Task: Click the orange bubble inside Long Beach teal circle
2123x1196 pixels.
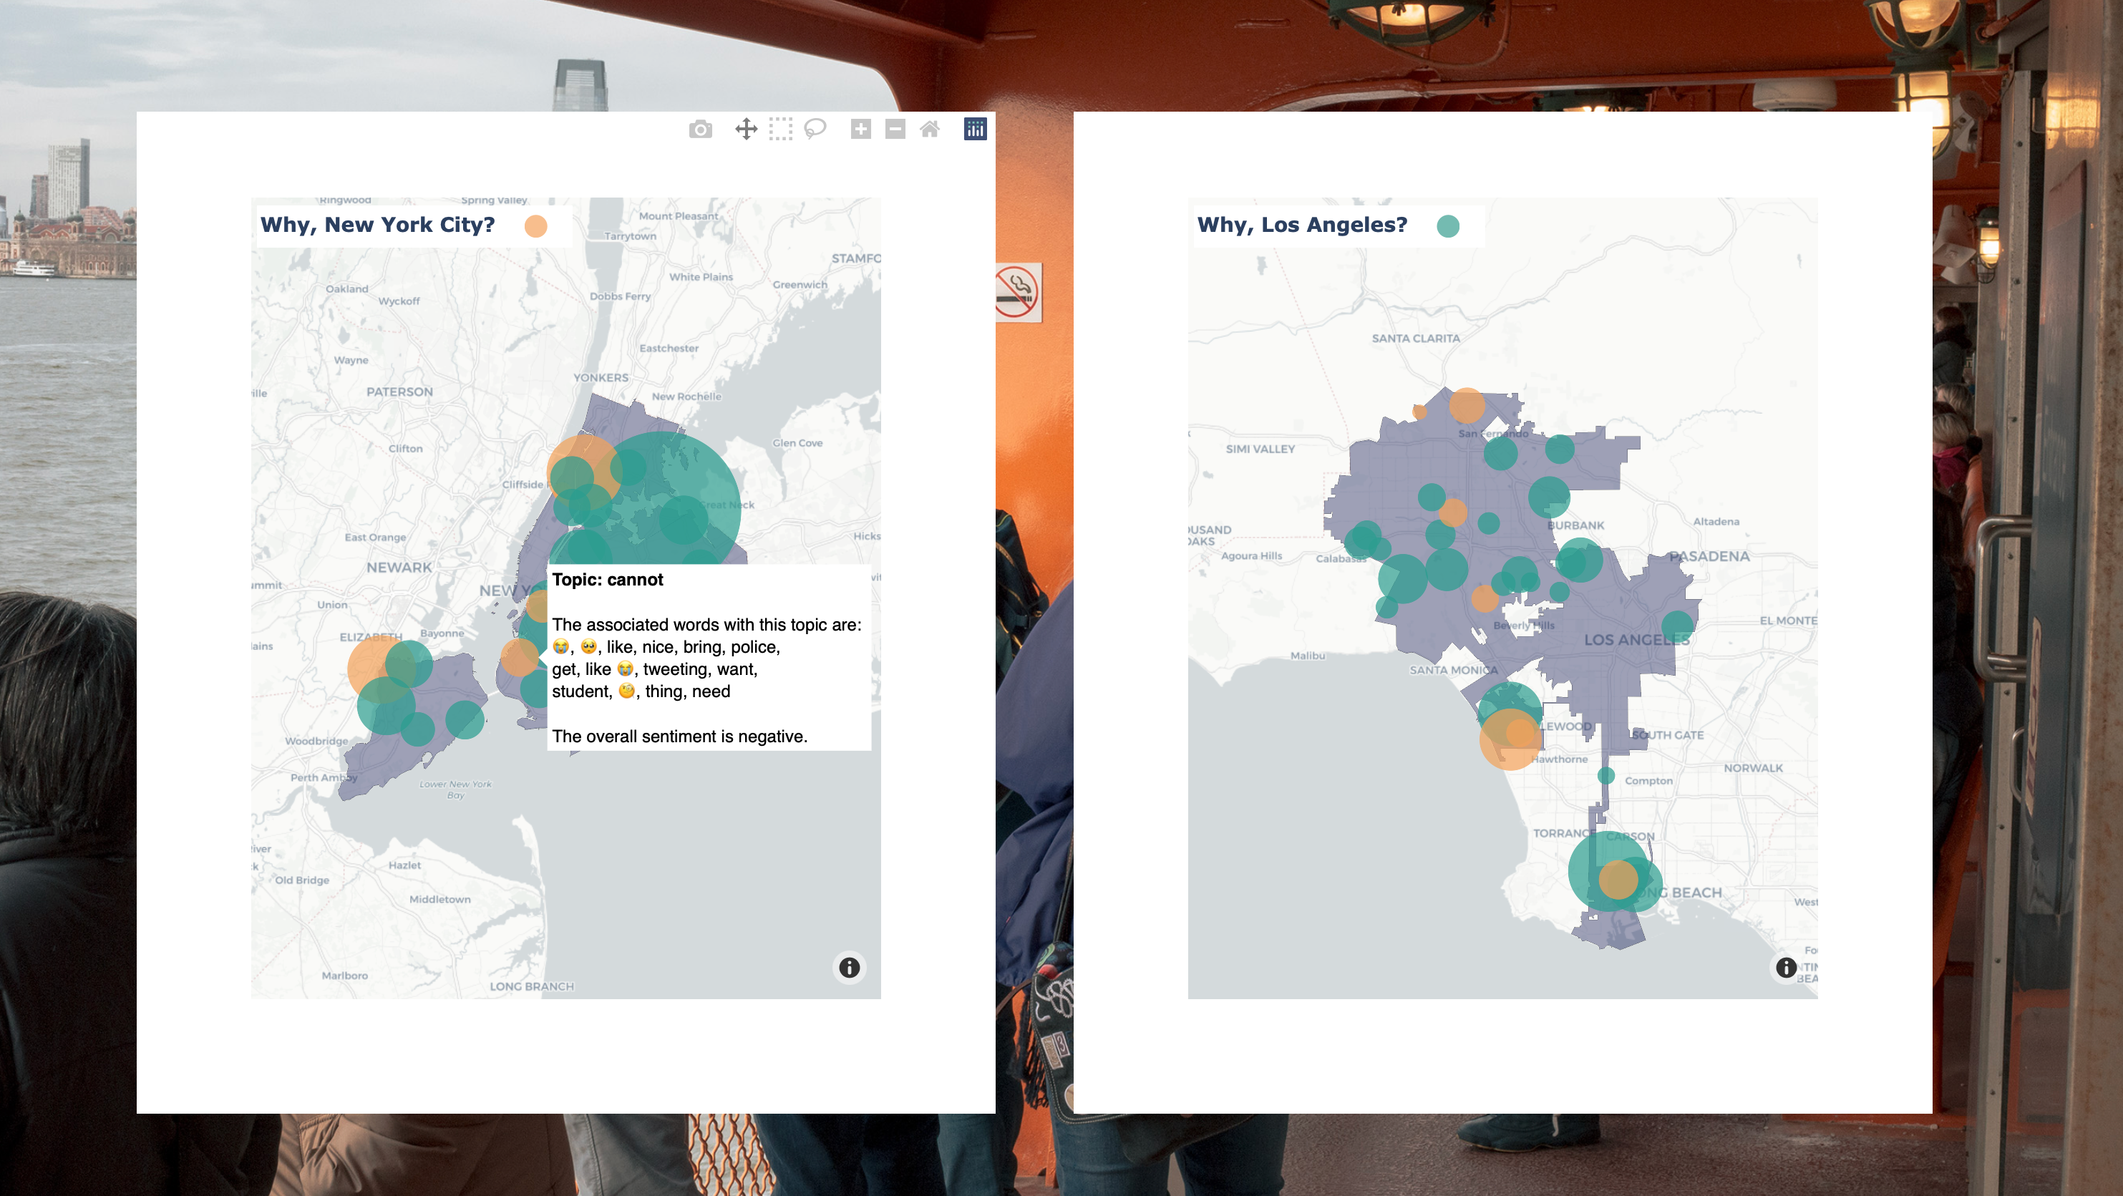Action: point(1618,880)
